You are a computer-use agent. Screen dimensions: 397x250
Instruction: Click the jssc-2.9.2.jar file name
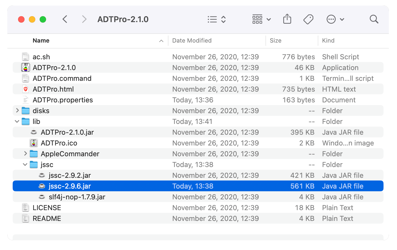coord(70,175)
